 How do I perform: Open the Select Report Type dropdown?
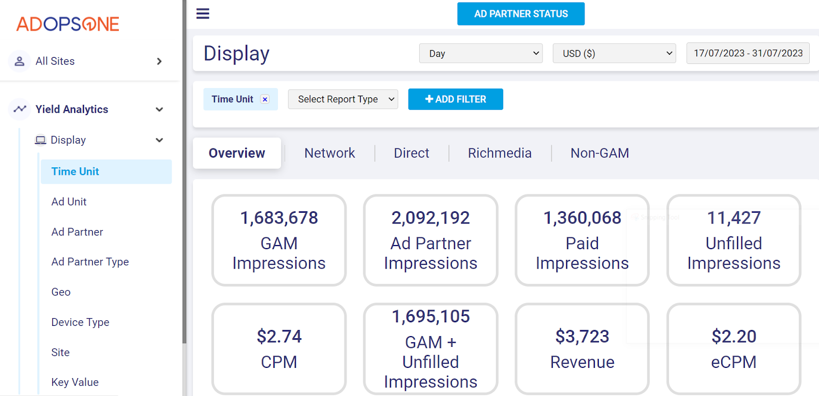point(342,99)
